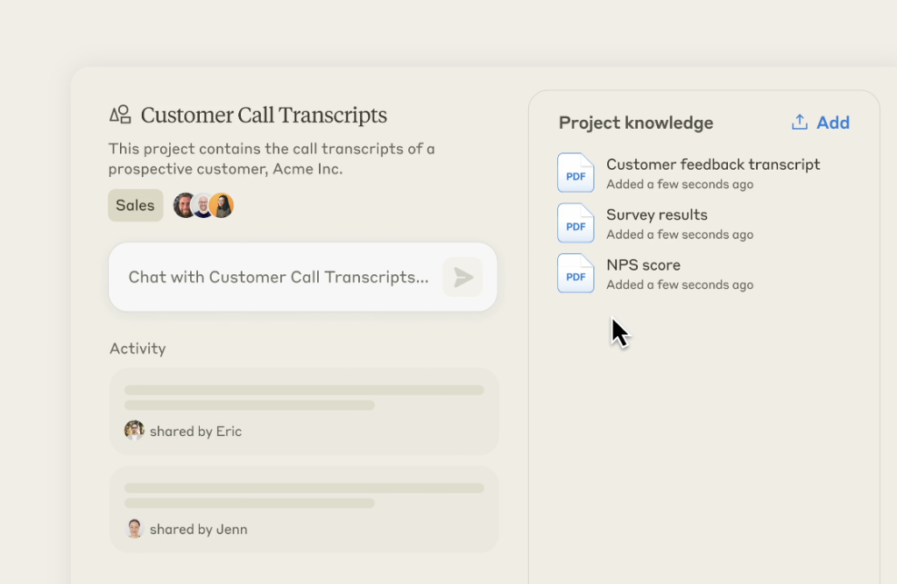Image resolution: width=897 pixels, height=584 pixels.
Task: Click PDF icon for Customer feedback transcript
Action: (576, 172)
